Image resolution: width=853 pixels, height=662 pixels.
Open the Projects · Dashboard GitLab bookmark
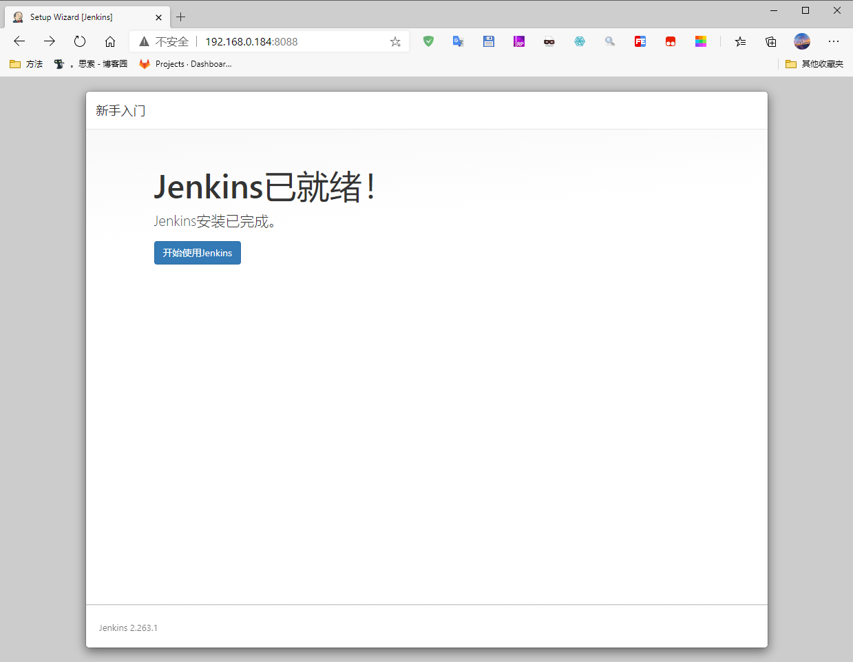[185, 64]
